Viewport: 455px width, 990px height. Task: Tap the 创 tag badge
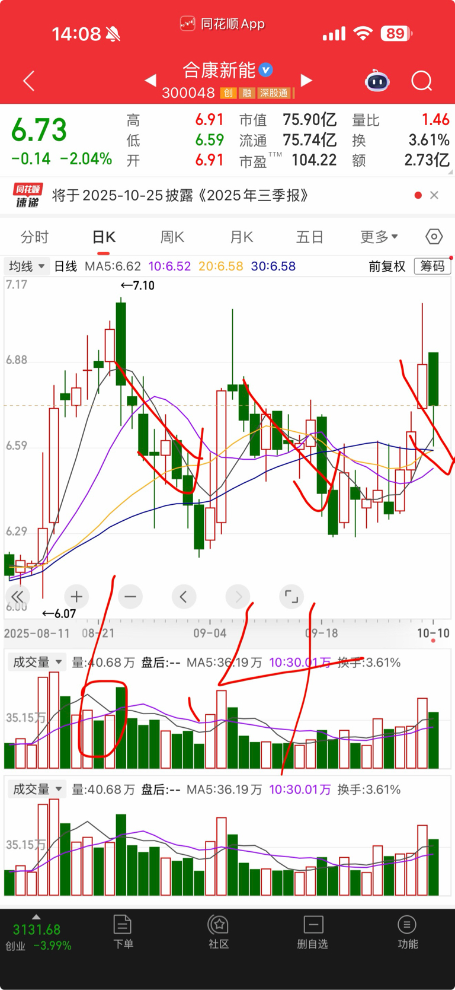(228, 93)
